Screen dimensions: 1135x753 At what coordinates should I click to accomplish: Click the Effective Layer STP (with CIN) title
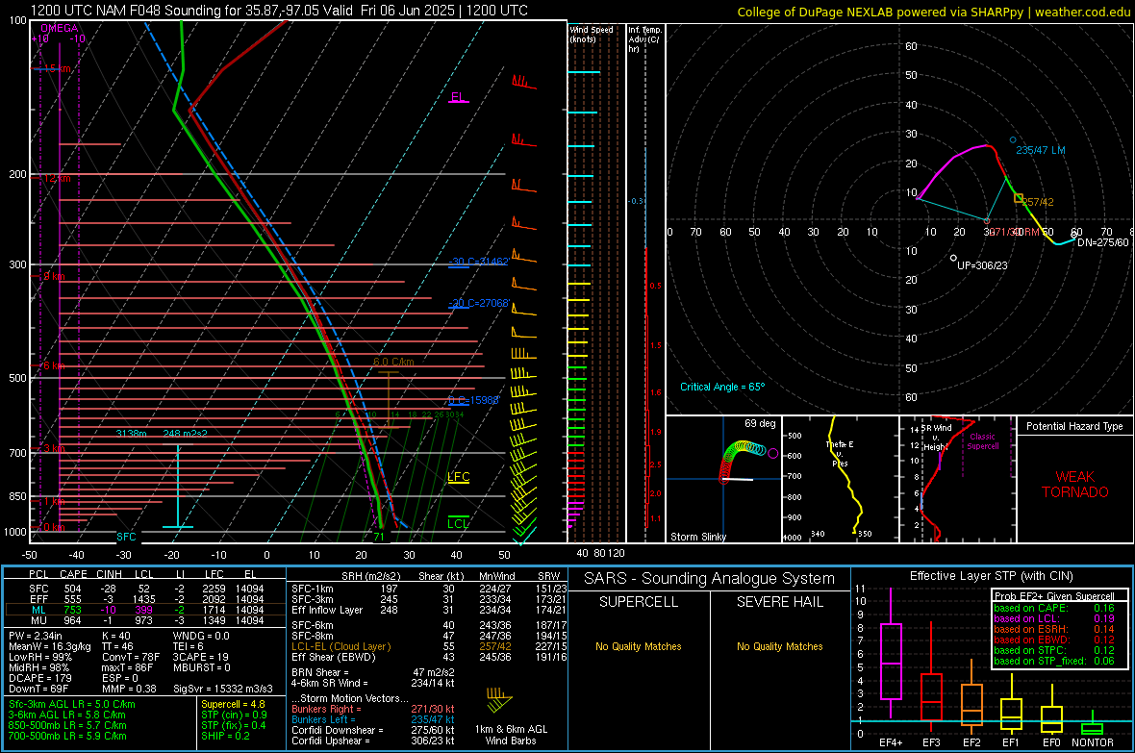tap(991, 576)
